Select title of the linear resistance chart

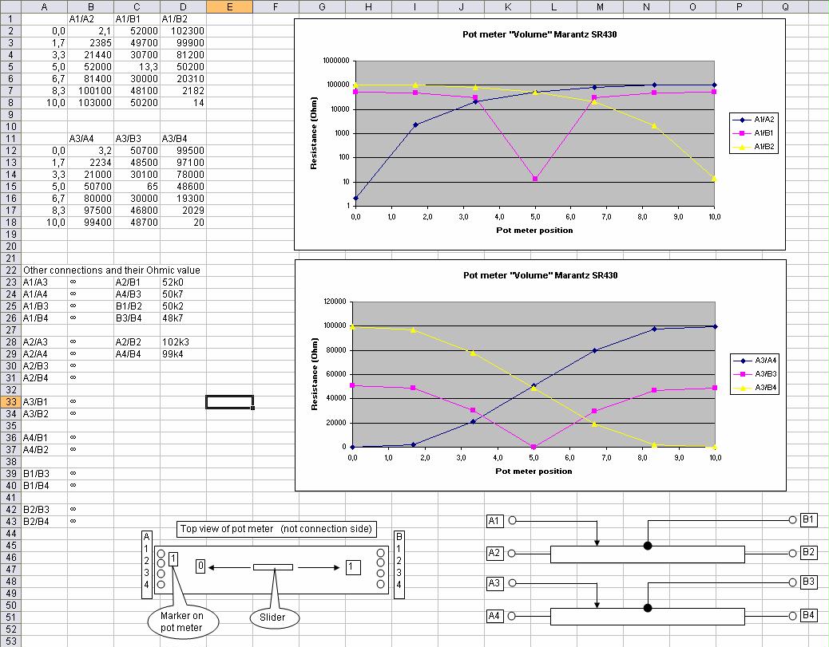[x=540, y=275]
